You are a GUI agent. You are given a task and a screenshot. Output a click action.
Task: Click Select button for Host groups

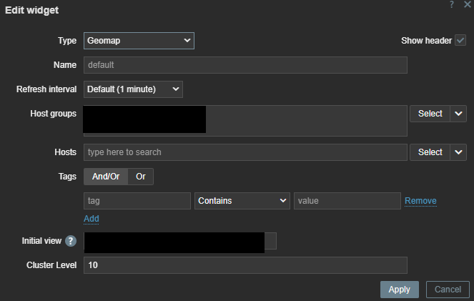point(430,114)
